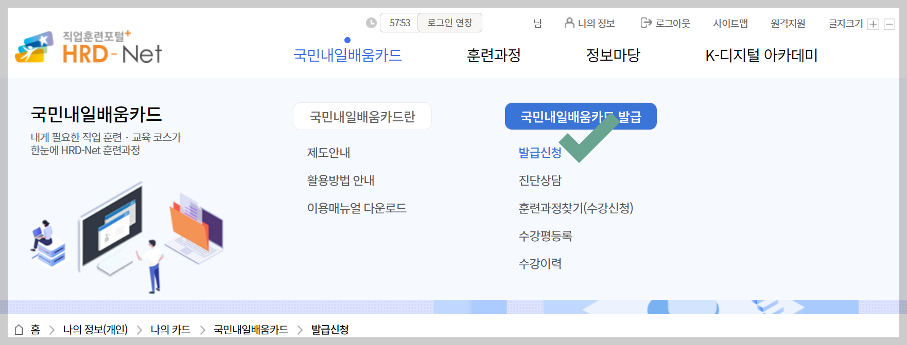Click the 57:53 session timer value

[399, 23]
